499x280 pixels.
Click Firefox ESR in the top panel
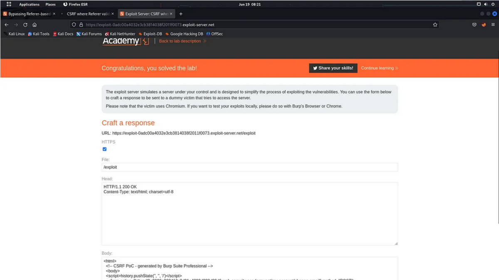pyautogui.click(x=75, y=4)
